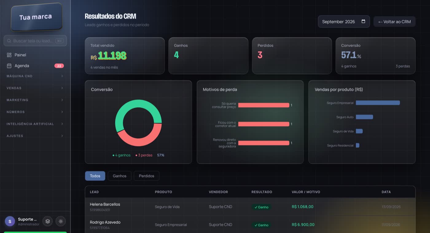Click the September 2026 month field
The width and height of the screenshot is (430, 233).
344,22
